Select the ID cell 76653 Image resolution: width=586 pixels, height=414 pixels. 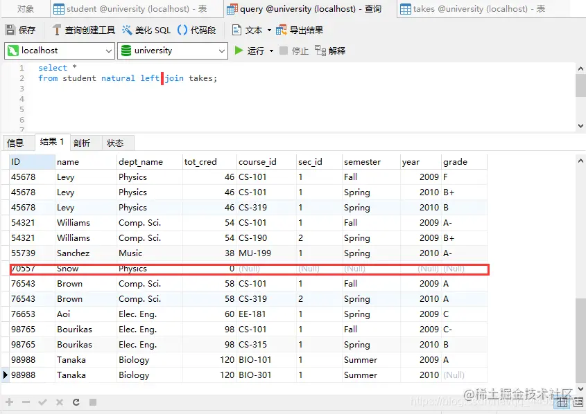tap(32, 314)
